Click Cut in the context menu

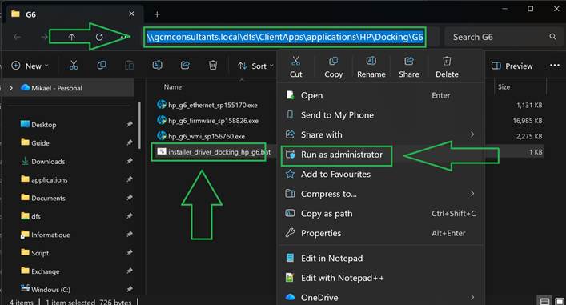click(x=295, y=67)
